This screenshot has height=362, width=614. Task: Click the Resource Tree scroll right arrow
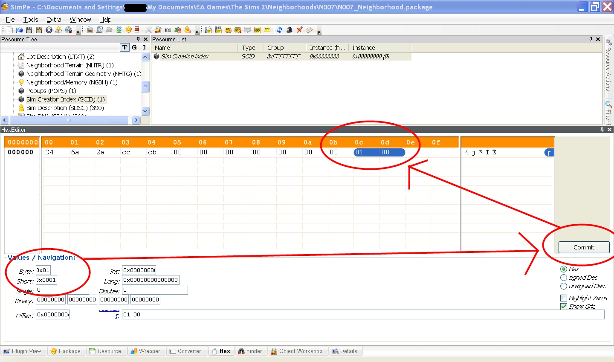coord(136,120)
